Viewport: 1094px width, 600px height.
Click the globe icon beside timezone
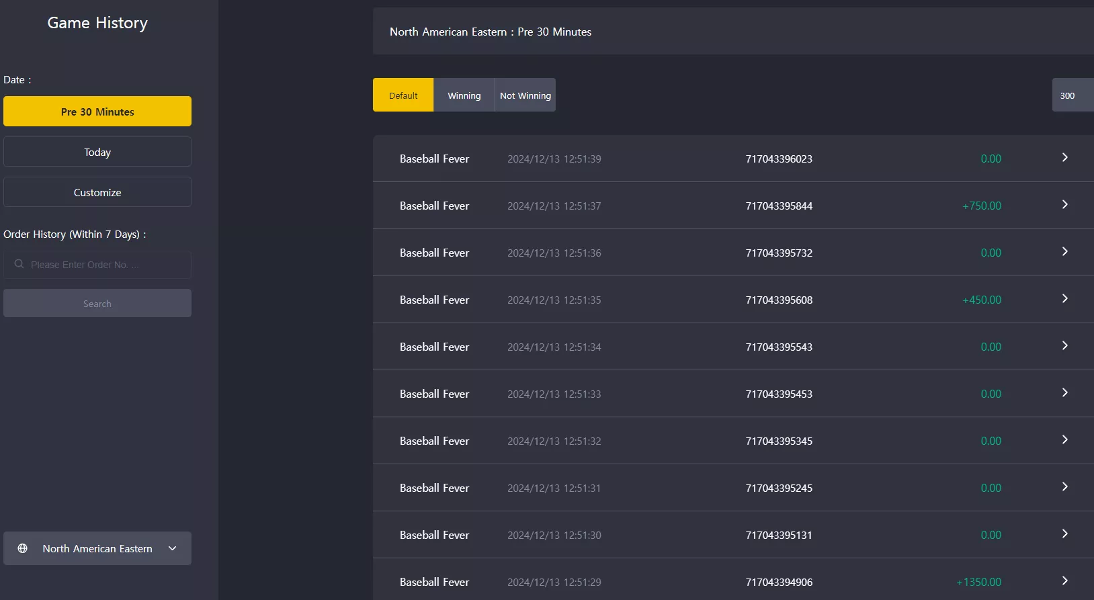point(22,548)
